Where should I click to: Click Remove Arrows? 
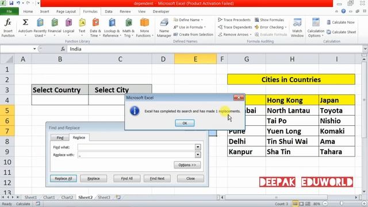pos(235,34)
